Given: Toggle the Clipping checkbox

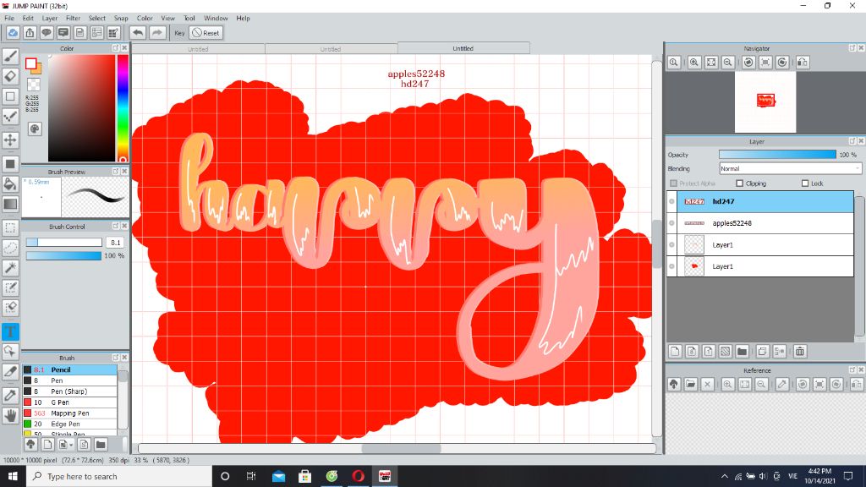Looking at the screenshot, I should click(739, 183).
